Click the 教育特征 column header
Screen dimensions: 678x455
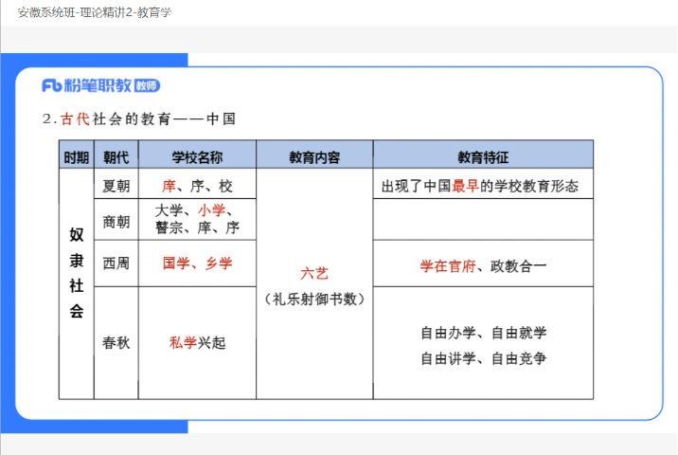[483, 156]
